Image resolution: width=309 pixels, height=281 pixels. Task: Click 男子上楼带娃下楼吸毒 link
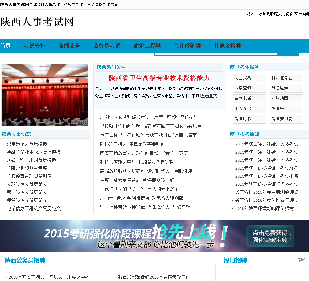tap(122, 207)
